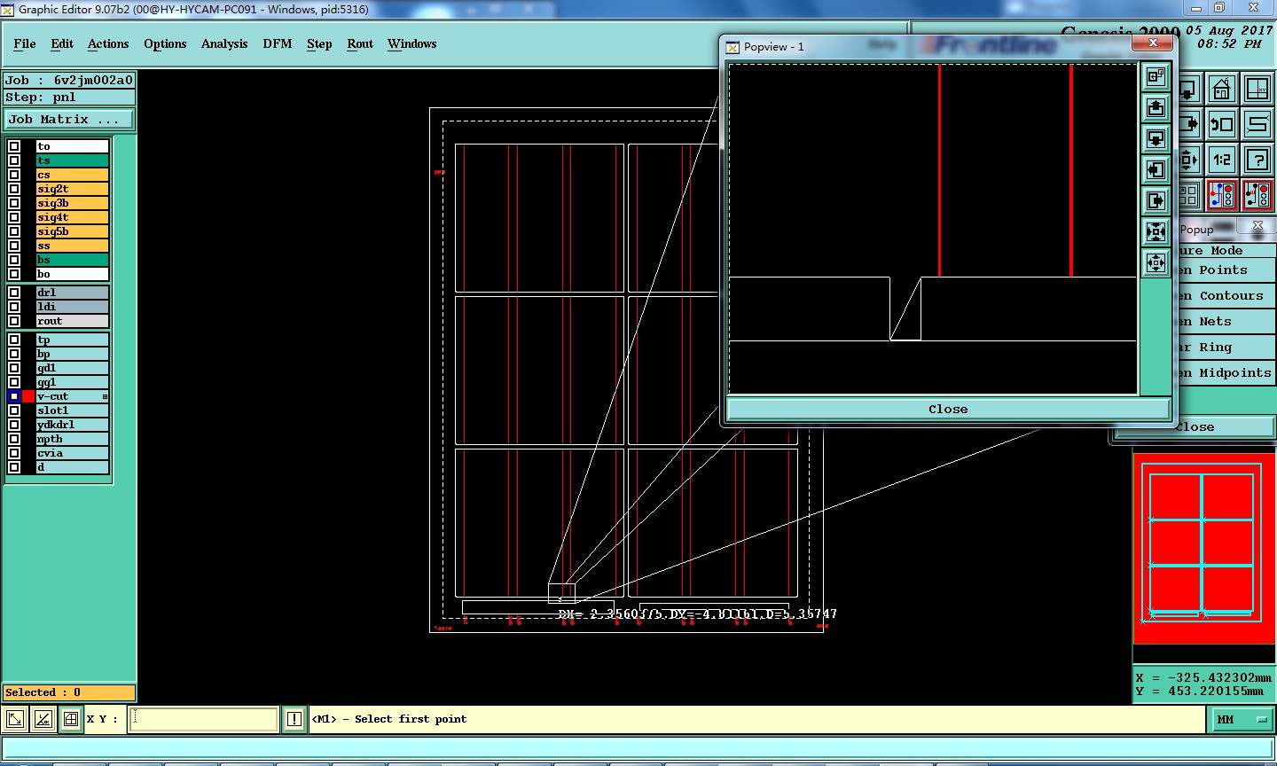
Task: Click the four-squares multi-window icon
Action: click(x=1189, y=195)
